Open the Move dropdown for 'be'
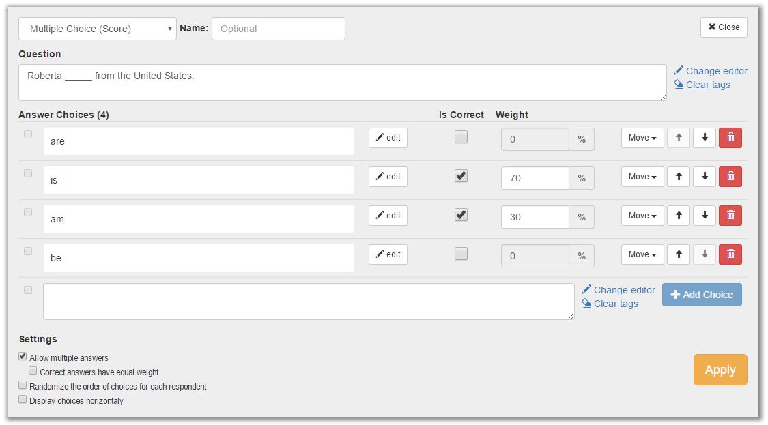 point(642,254)
